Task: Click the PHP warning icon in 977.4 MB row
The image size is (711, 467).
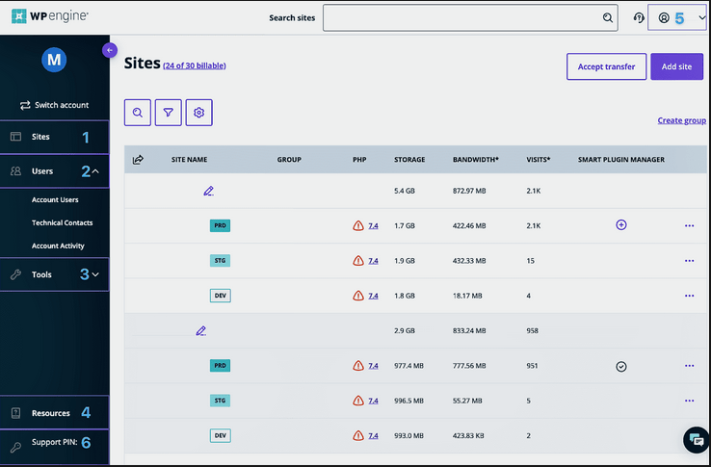Action: tap(358, 366)
